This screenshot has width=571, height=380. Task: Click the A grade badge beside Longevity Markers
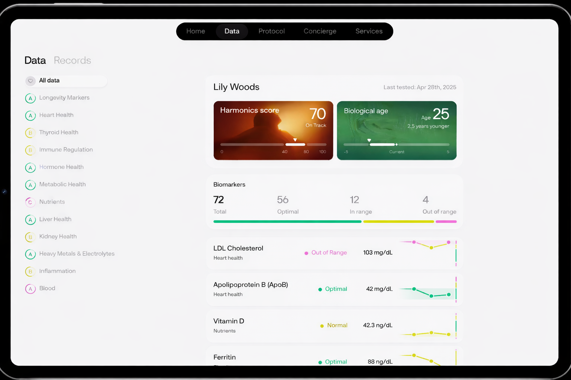click(30, 98)
